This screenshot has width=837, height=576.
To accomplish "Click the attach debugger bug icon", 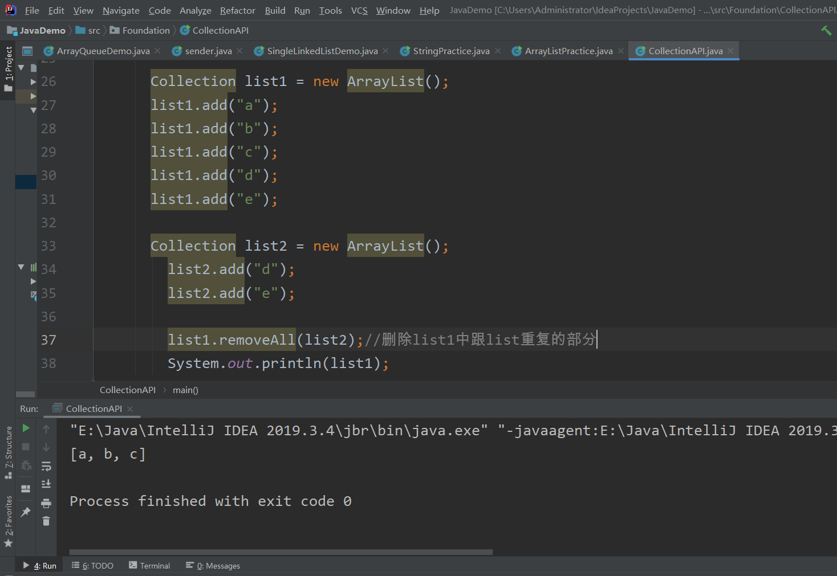I will pyautogui.click(x=26, y=466).
